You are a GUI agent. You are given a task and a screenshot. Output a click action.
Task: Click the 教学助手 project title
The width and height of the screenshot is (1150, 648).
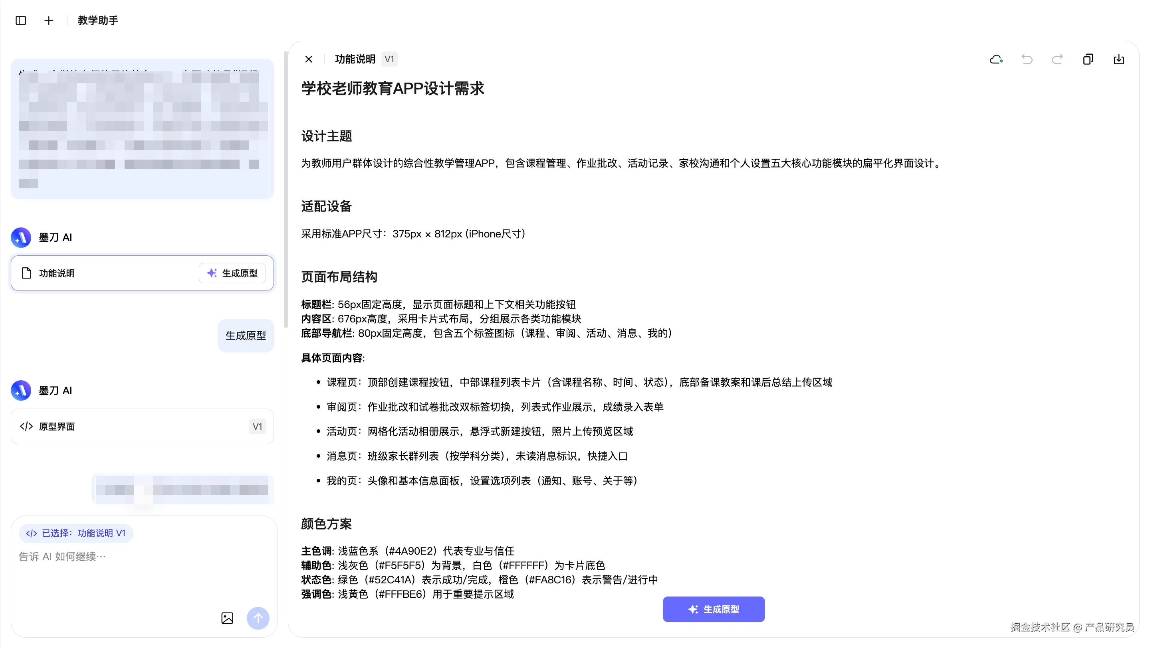tap(98, 20)
